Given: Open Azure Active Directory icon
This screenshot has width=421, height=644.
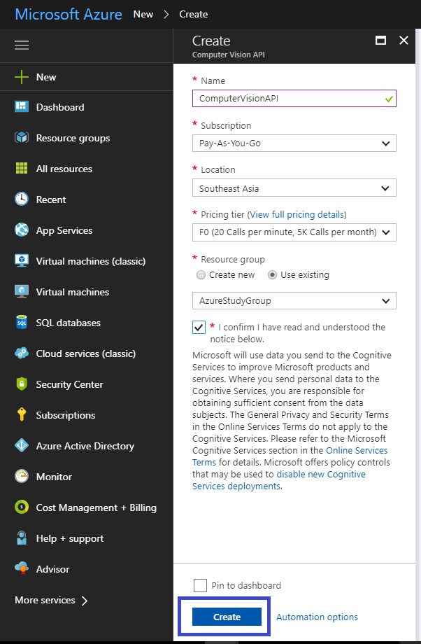Looking at the screenshot, I should point(22,446).
